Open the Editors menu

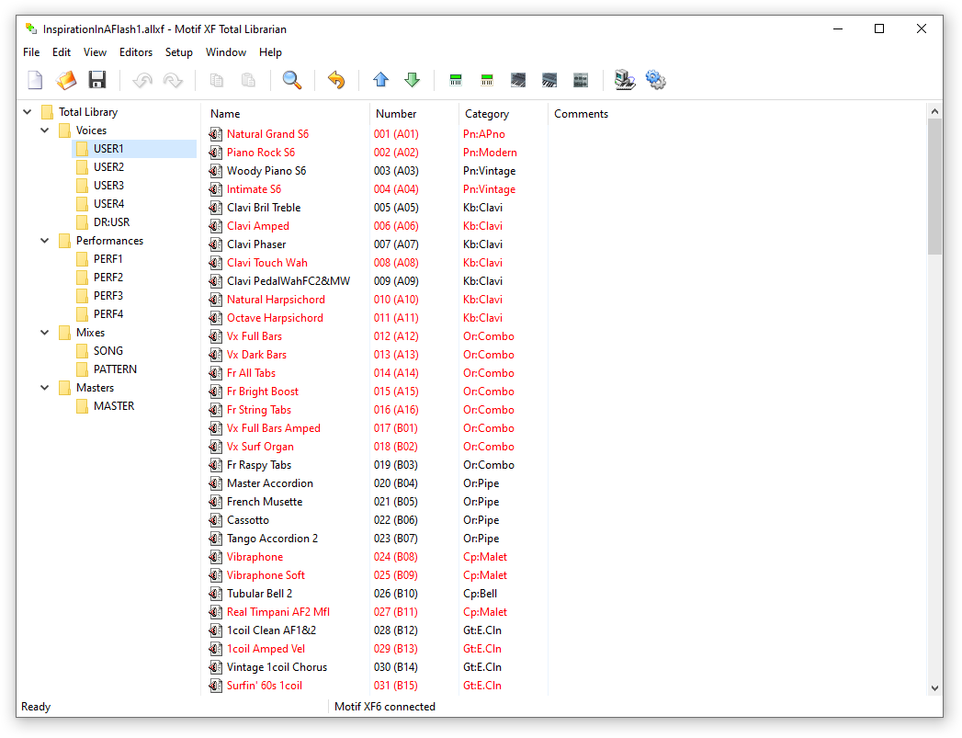(136, 52)
